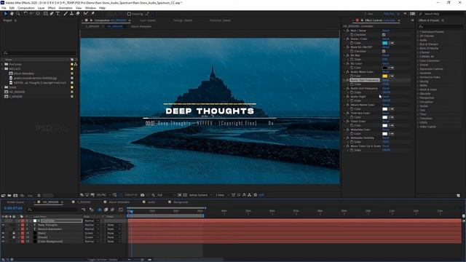Open the Graph Editor in the timeline
Viewport: 466px width, 262px height.
coord(121,210)
